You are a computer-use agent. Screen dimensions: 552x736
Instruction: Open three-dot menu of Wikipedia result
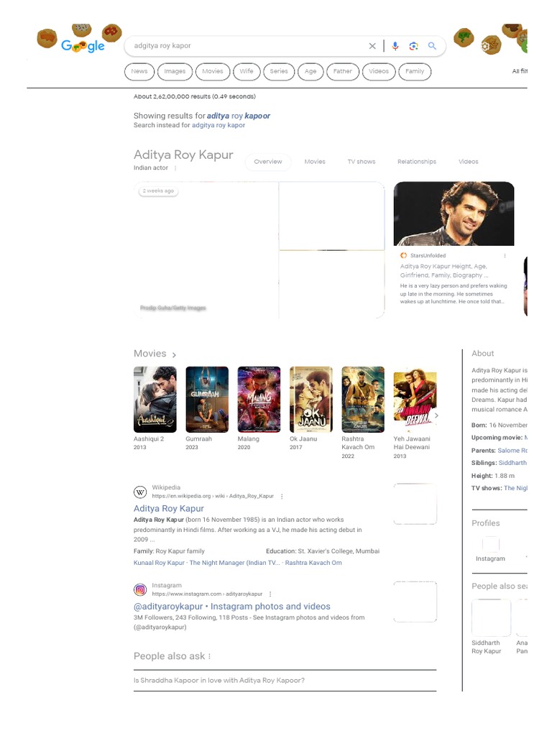[282, 496]
